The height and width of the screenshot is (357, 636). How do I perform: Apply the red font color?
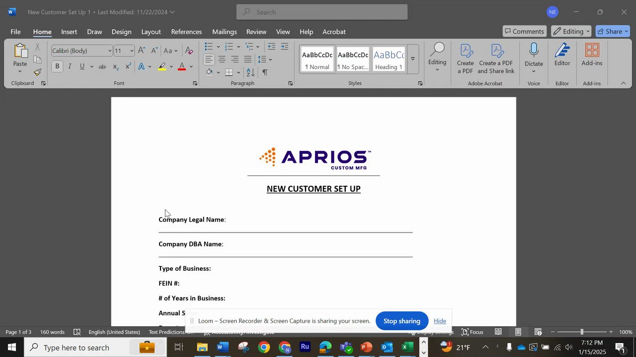[x=182, y=66]
